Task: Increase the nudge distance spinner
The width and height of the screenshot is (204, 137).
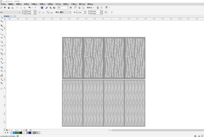Action: tap(85, 11)
